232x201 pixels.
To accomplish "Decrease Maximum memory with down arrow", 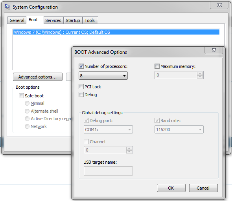I will pyautogui.click(x=200, y=77).
